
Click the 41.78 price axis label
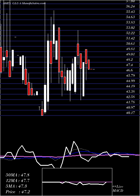130,102
